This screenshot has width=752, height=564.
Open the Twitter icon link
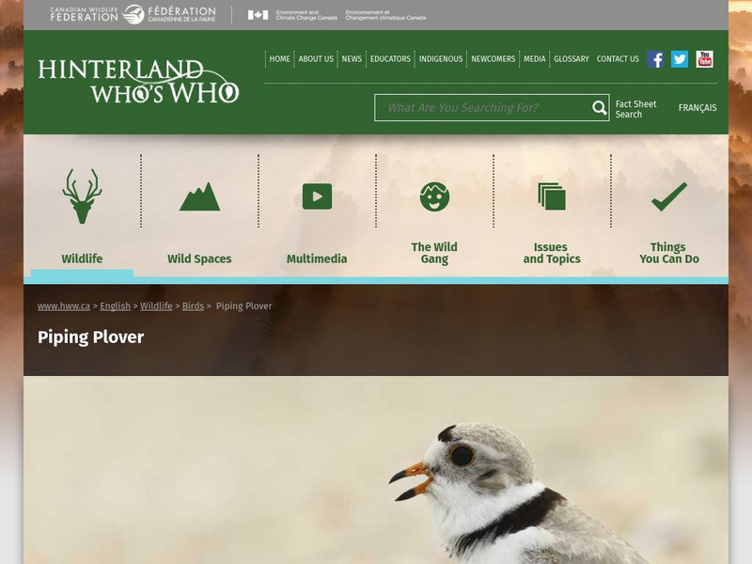coord(679,59)
